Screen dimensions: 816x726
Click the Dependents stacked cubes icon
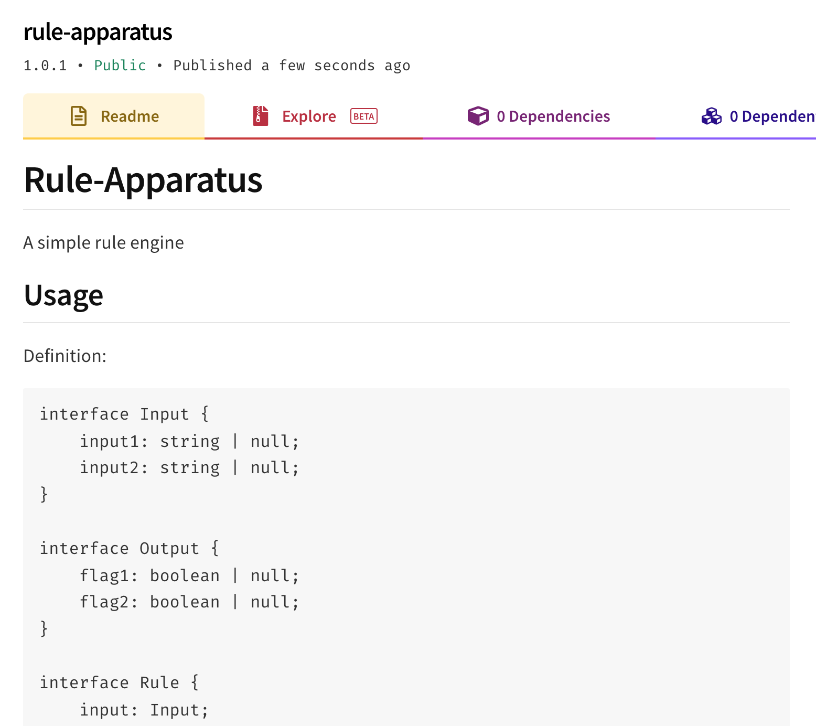(x=711, y=116)
